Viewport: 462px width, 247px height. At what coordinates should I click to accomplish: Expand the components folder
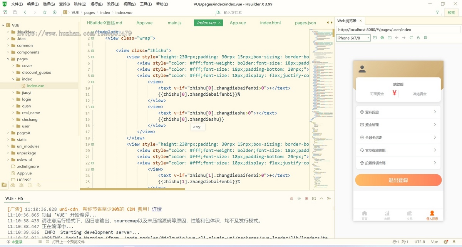(x=8, y=52)
